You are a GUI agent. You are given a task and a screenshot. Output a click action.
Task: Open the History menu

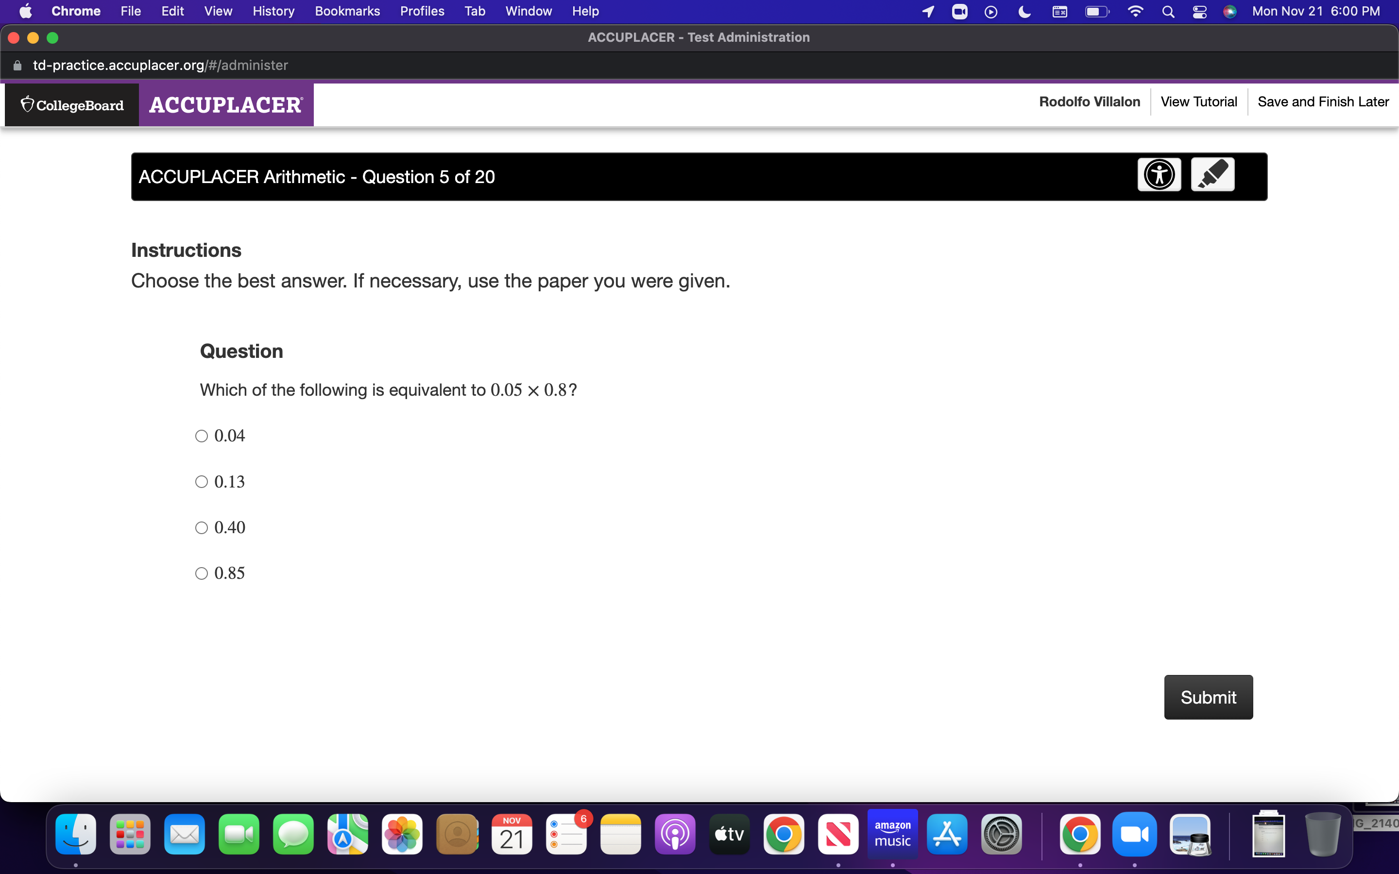[273, 11]
